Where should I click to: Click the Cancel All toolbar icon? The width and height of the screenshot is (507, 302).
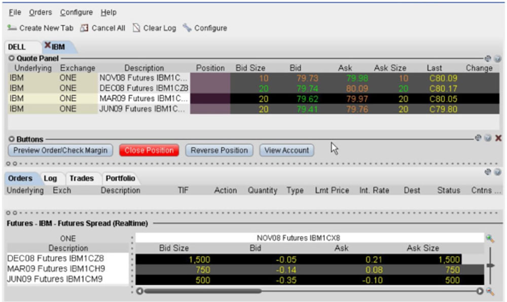coord(85,28)
